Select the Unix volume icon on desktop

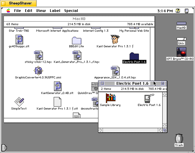(x=181, y=39)
